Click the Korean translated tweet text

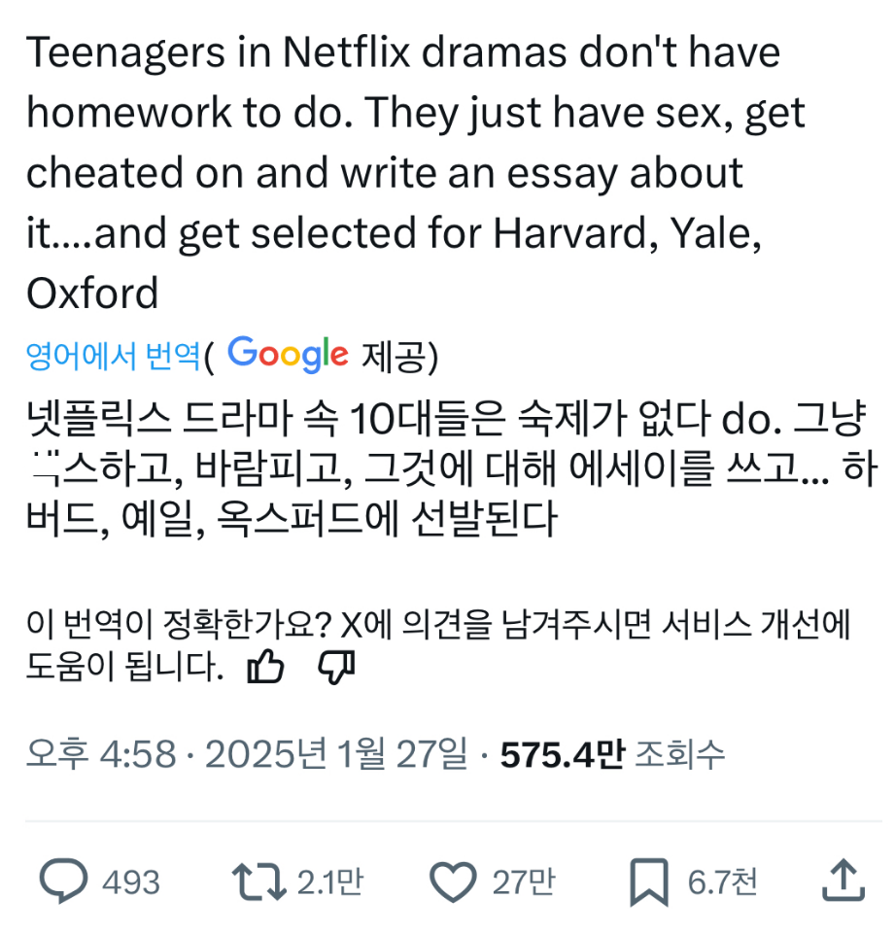tap(447, 470)
